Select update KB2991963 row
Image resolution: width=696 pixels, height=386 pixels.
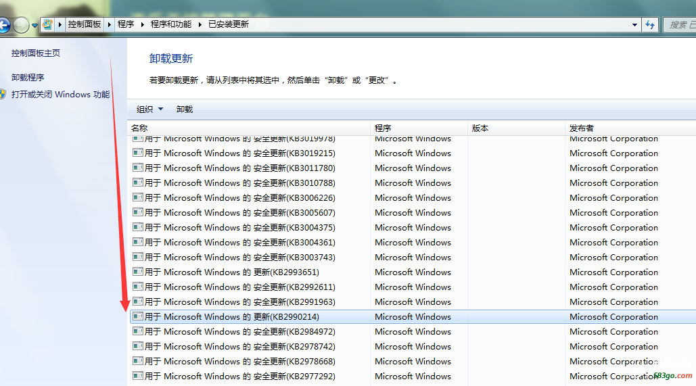tap(413, 301)
